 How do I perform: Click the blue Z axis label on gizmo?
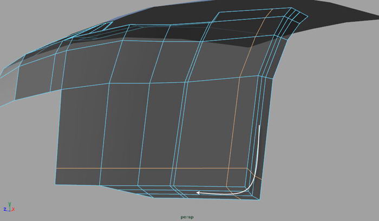pos(4,209)
